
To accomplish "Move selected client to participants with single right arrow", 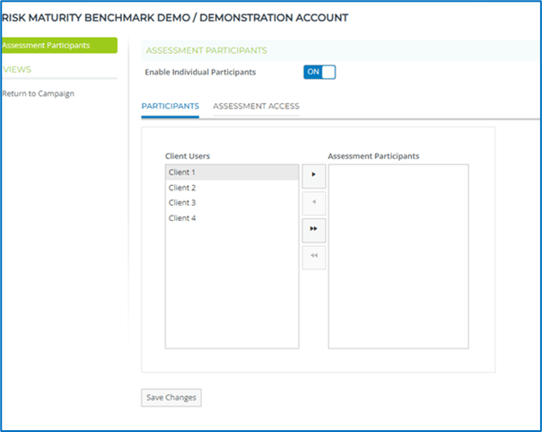I will point(314,176).
